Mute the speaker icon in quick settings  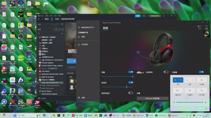174,102
